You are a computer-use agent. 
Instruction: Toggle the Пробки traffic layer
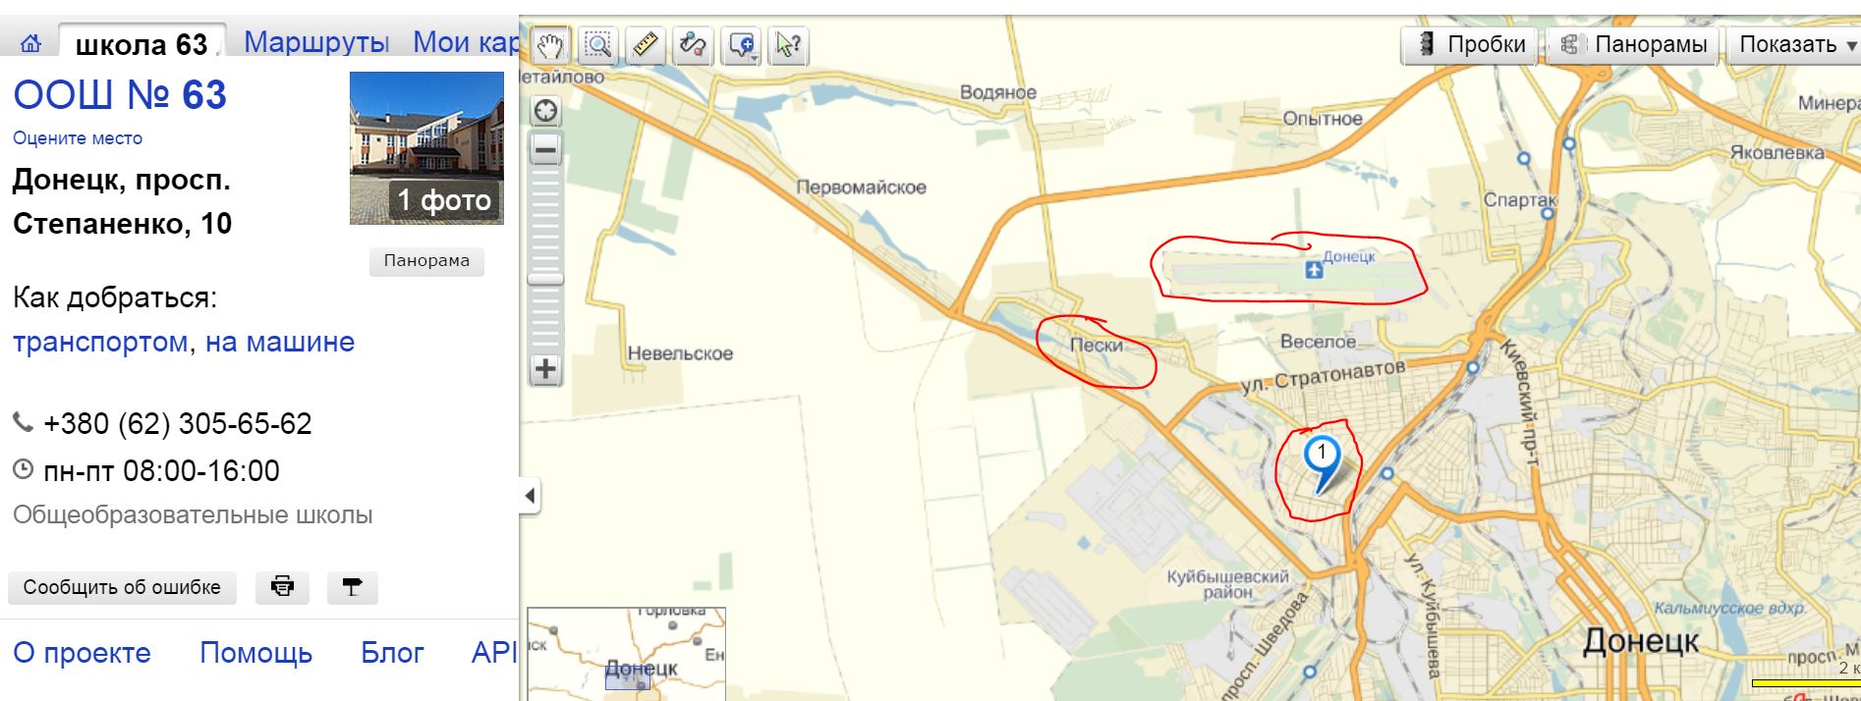pyautogui.click(x=1471, y=44)
